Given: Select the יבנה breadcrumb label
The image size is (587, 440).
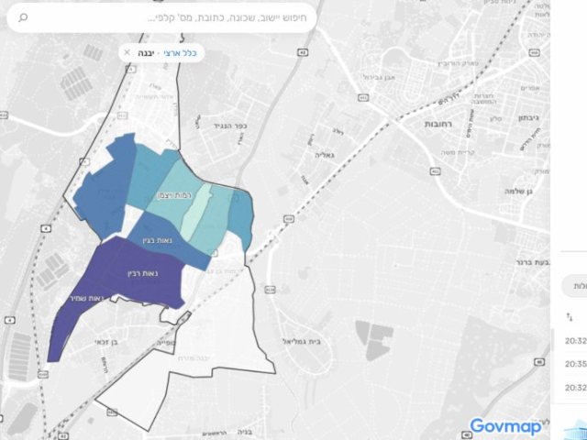Looking at the screenshot, I should pos(146,53).
